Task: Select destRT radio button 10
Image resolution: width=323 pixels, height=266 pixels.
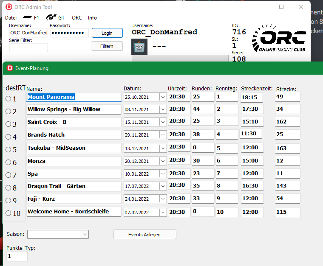Action: (x=8, y=213)
